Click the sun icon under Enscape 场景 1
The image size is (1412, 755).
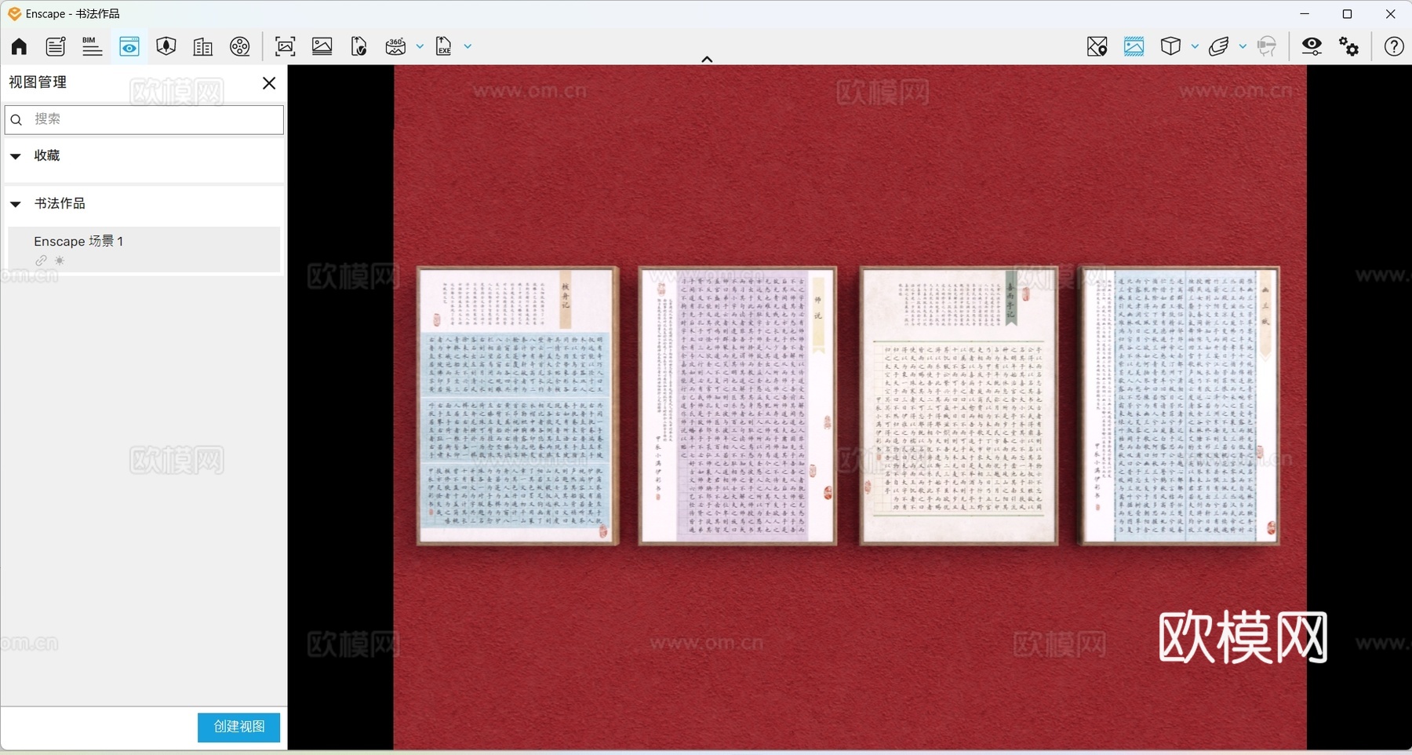point(60,261)
